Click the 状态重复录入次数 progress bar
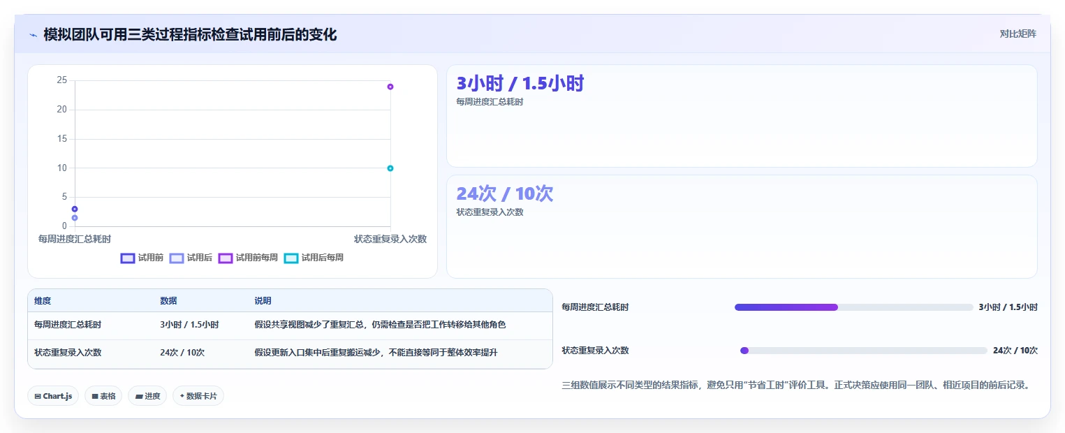The height and width of the screenshot is (433, 1065). coord(863,351)
